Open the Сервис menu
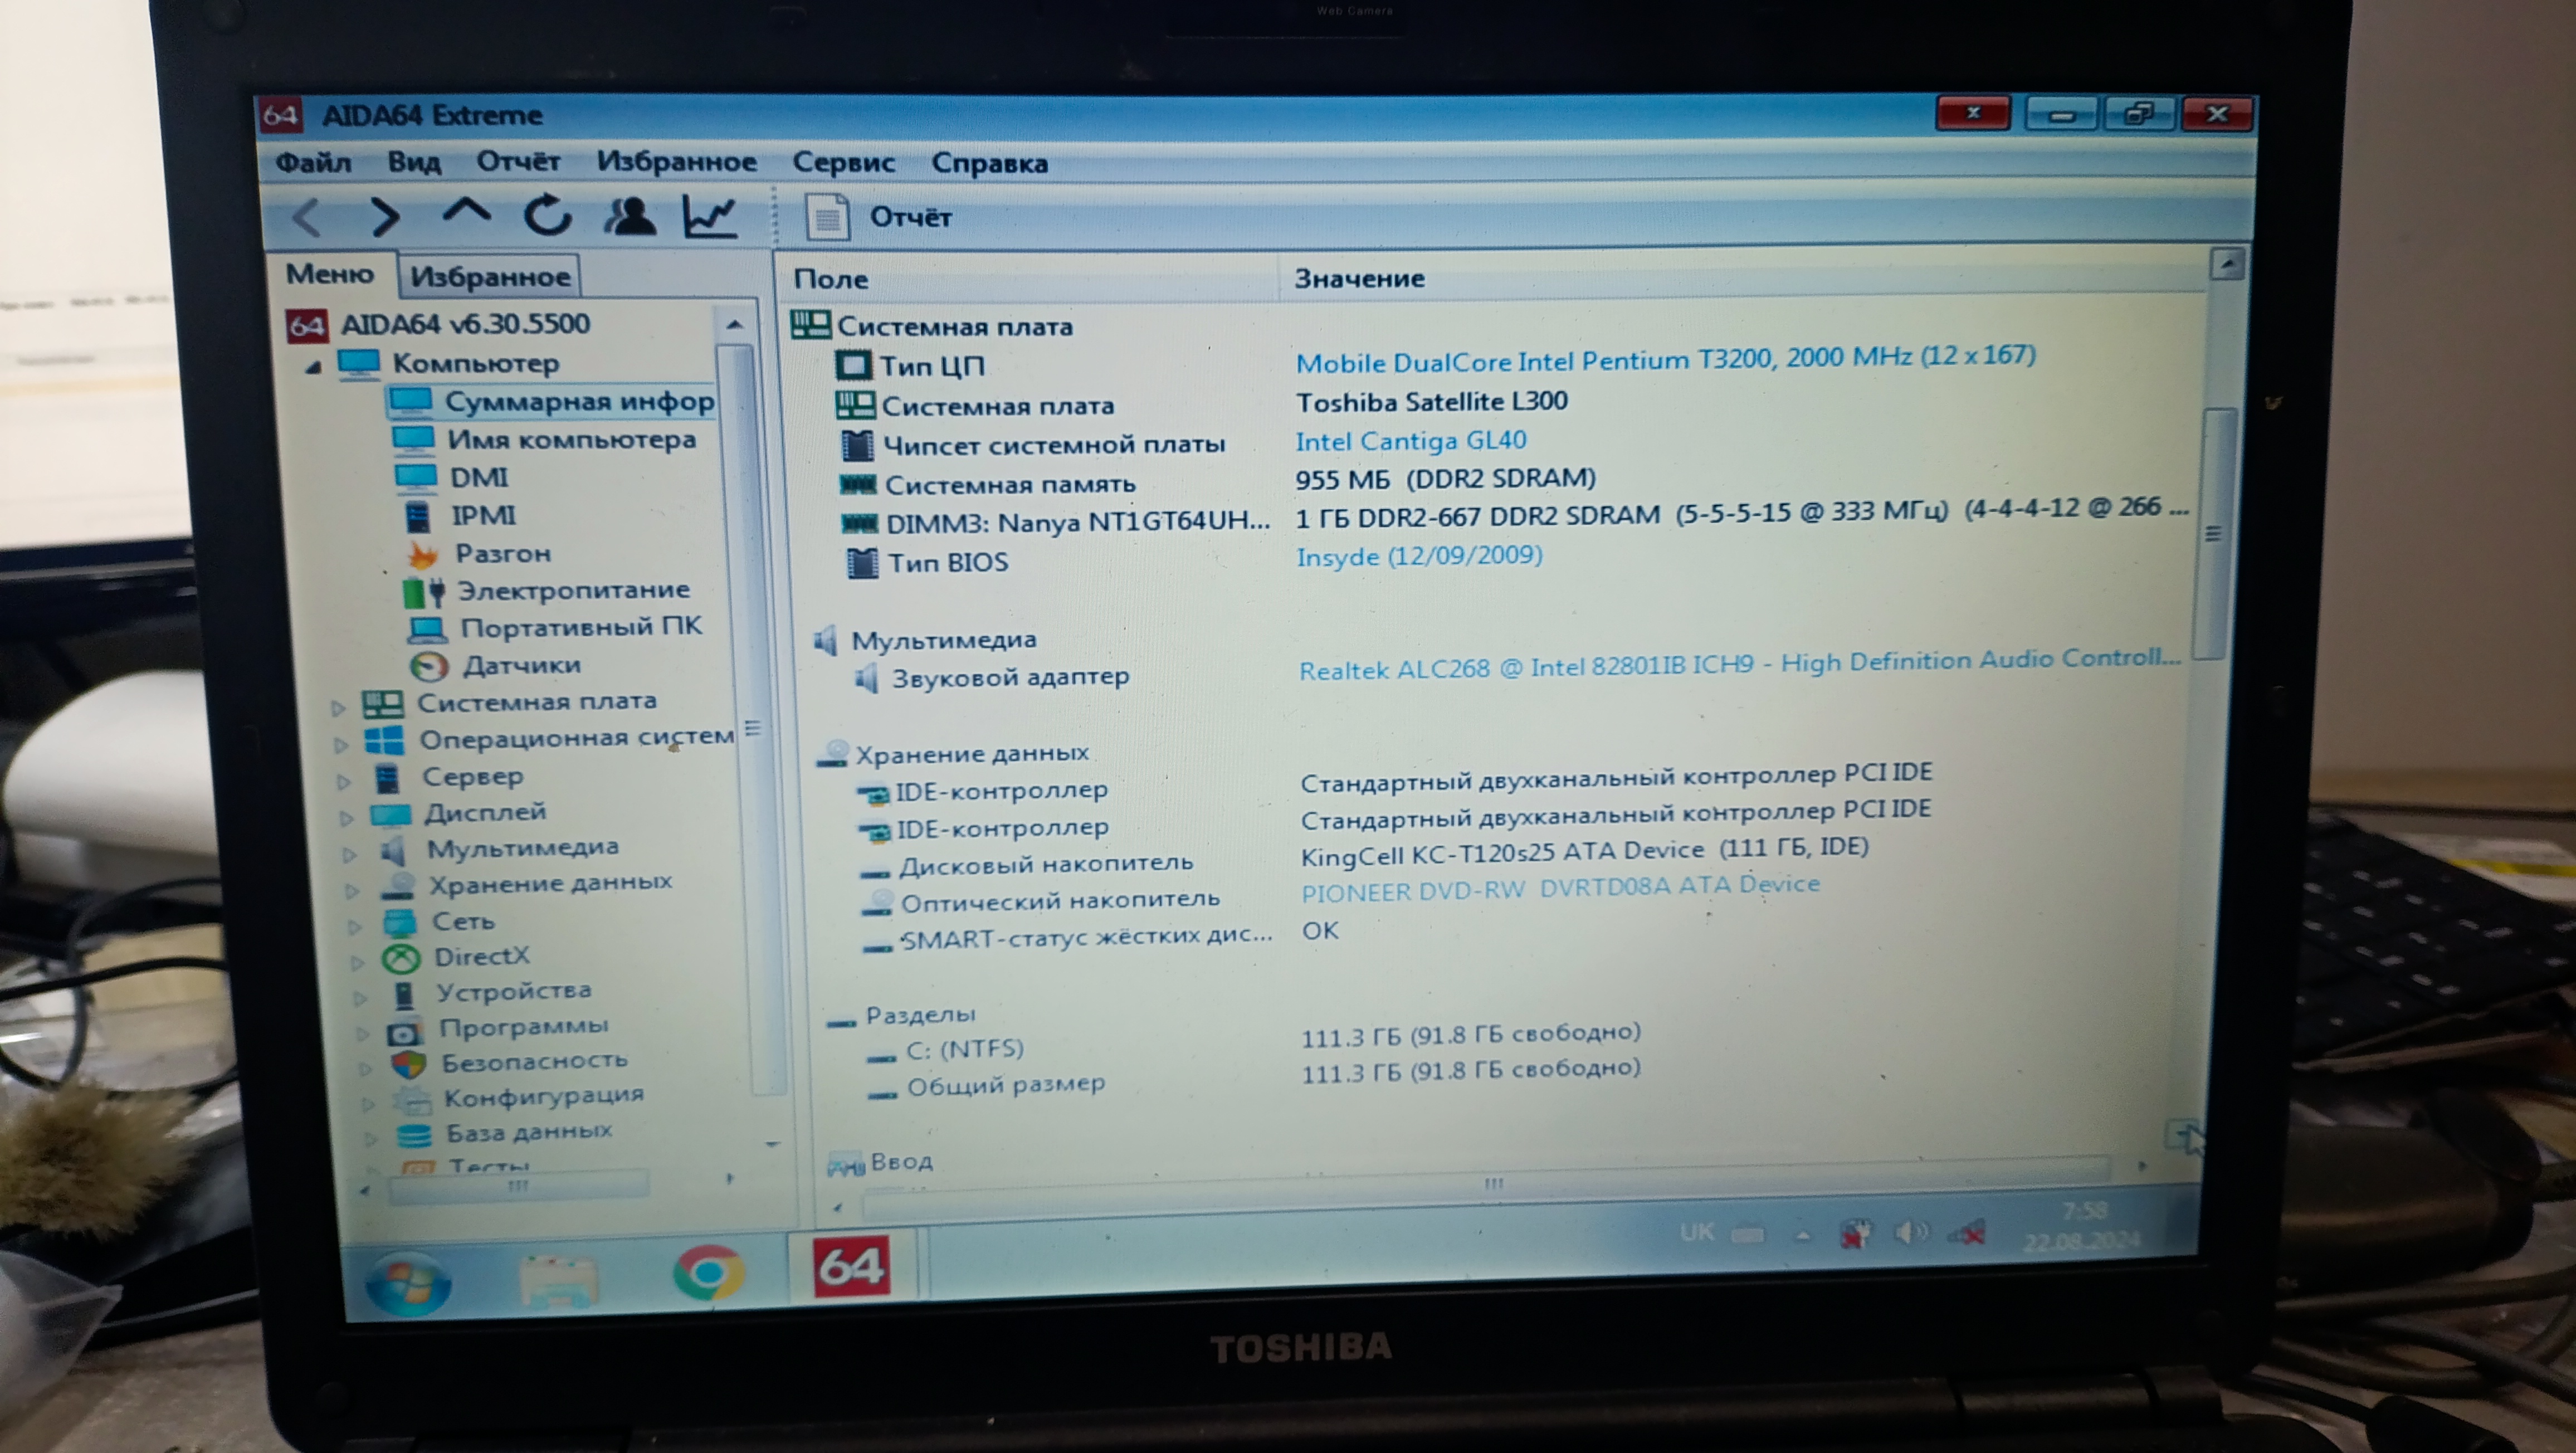Viewport: 2576px width, 1453px height. [x=843, y=163]
